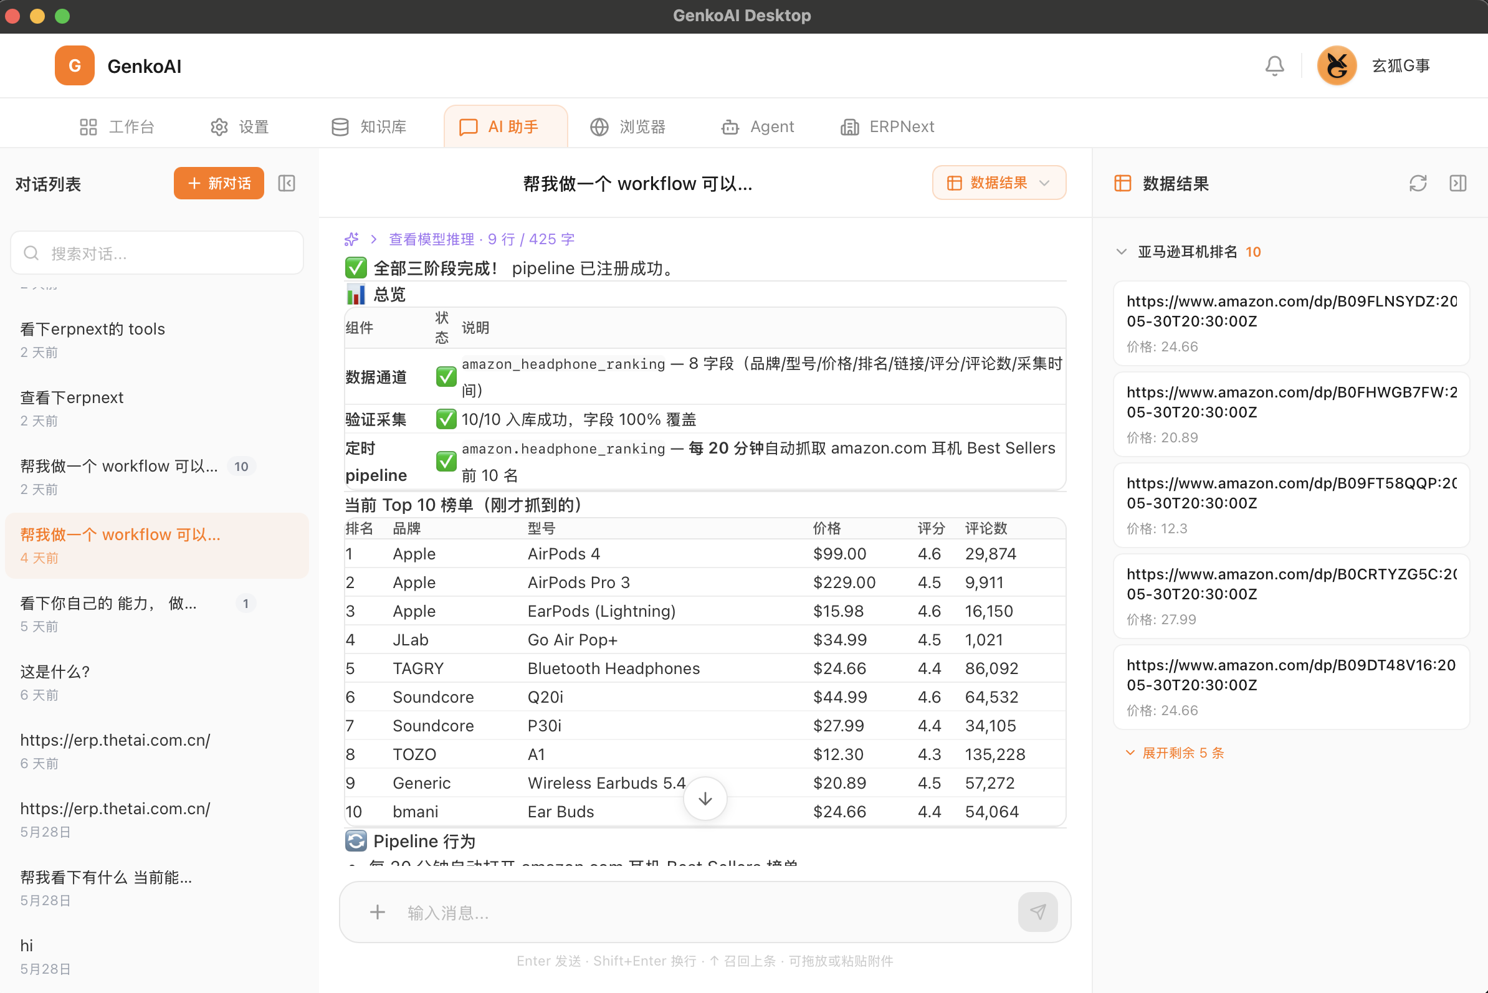This screenshot has height=993, width=1488.
Task: Click the AI 助手 chat bubble icon
Action: pos(468,127)
